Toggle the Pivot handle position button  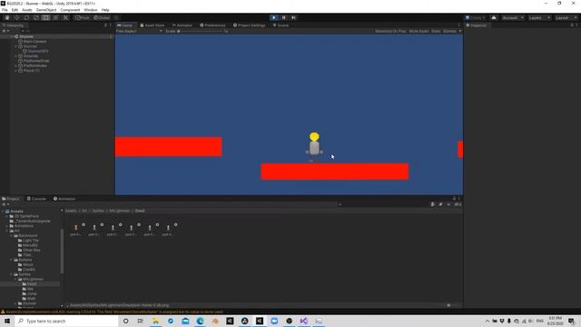83,17
